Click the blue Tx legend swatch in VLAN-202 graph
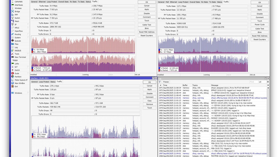Image resolution: width=279 pixels, height=157 pixels. 33,135
